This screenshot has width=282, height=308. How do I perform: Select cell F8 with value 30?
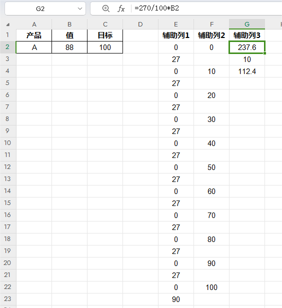(211, 119)
